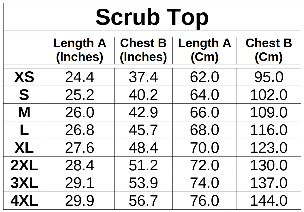Click the 51.2 chest cell for 2XL

(143, 166)
